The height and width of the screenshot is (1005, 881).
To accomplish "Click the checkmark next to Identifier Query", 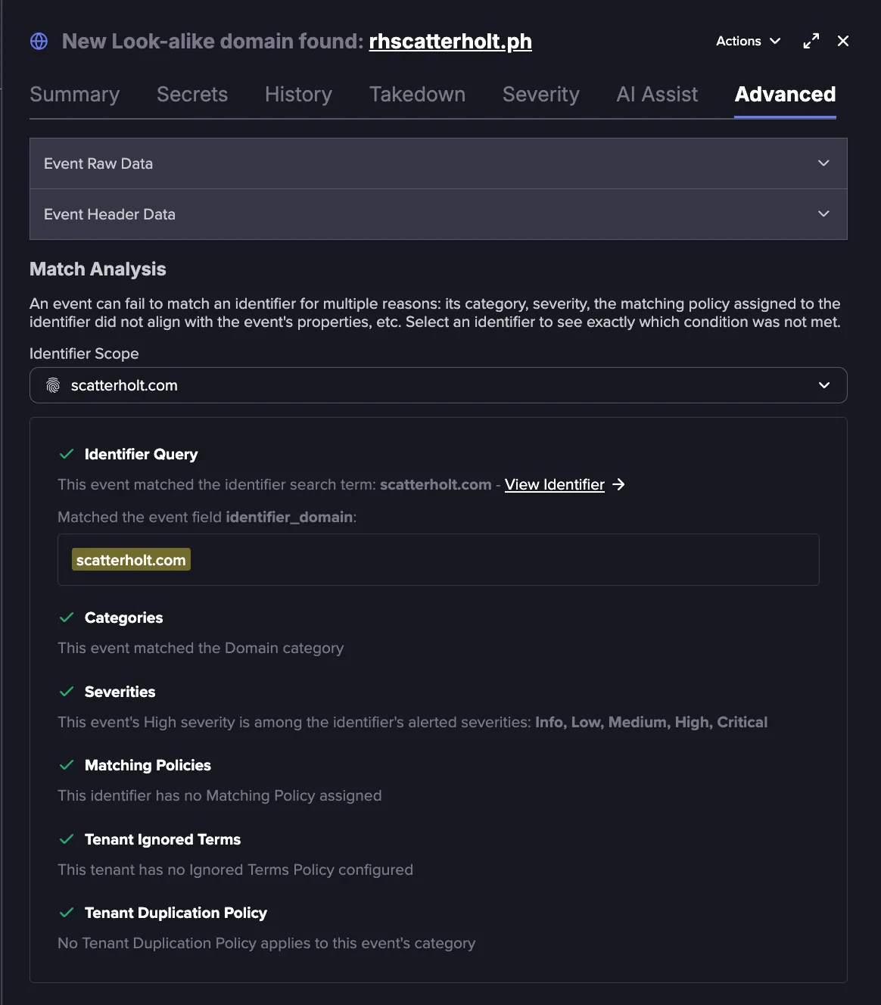I will 67,454.
